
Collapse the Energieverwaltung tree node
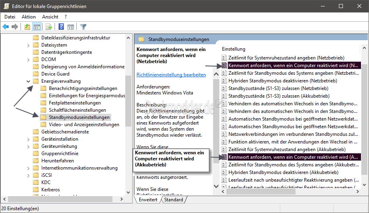29,81
